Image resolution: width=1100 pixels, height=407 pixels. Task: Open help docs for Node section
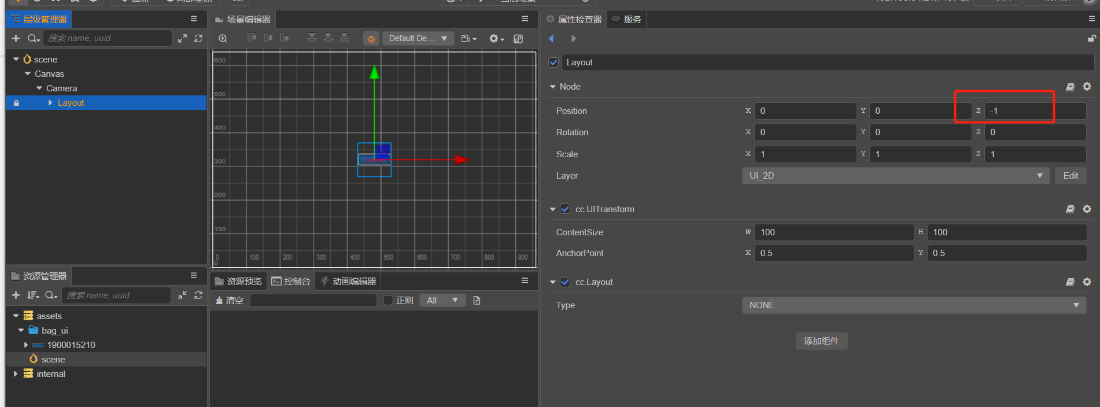tap(1071, 87)
